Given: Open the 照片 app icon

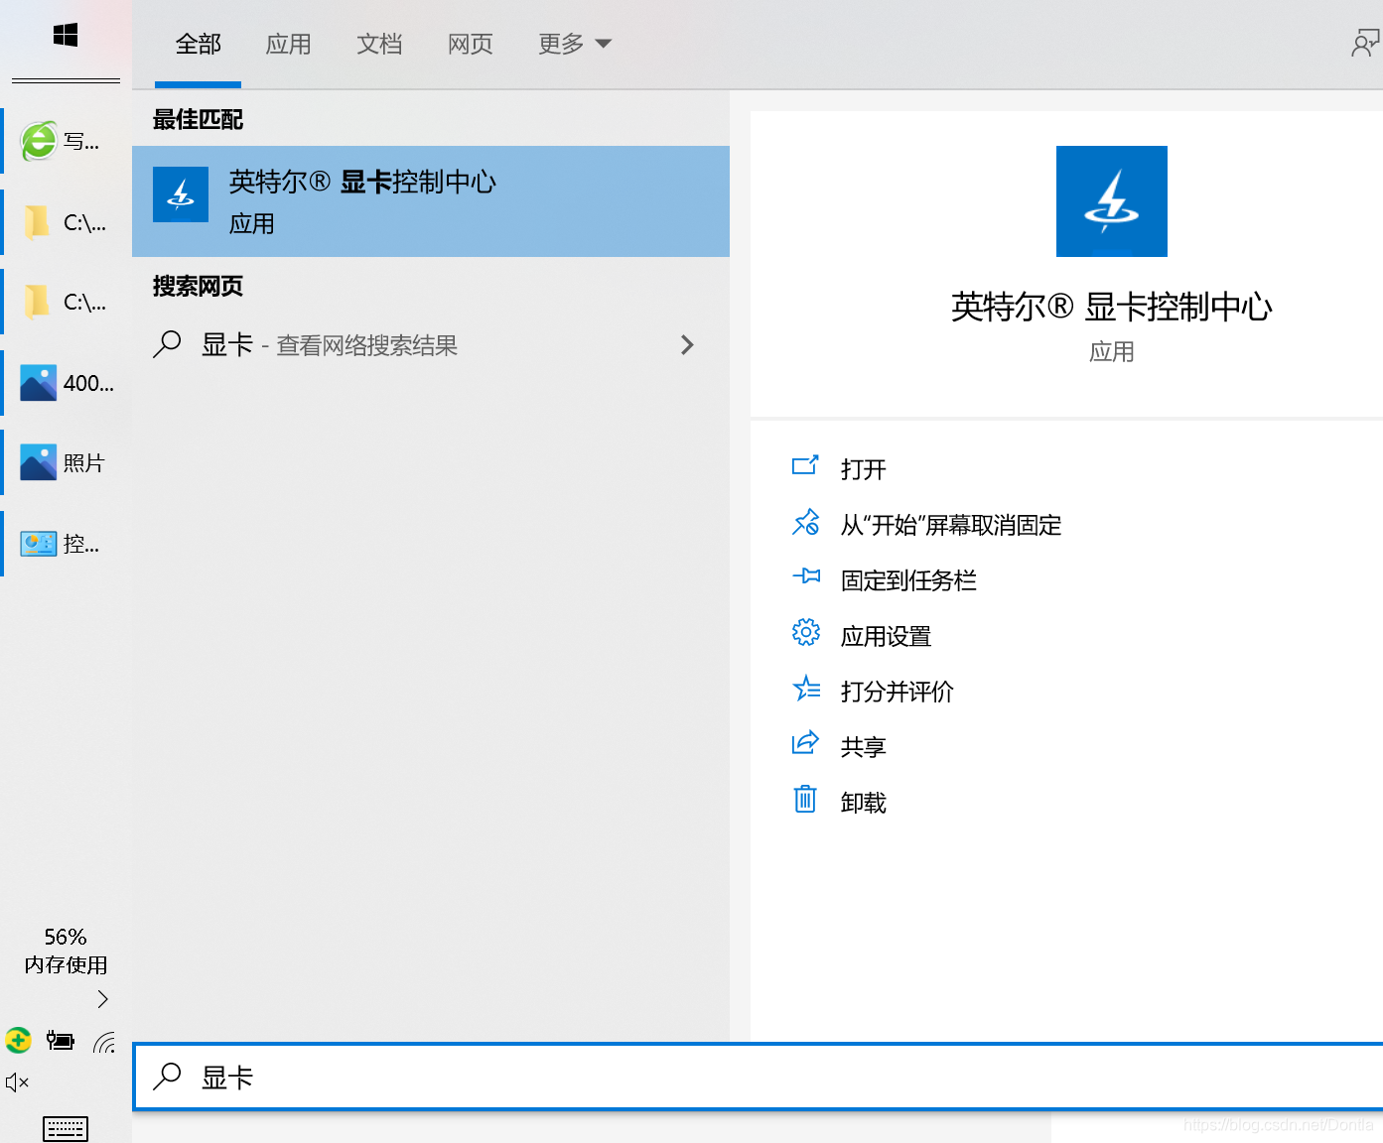Looking at the screenshot, I should pyautogui.click(x=39, y=462).
